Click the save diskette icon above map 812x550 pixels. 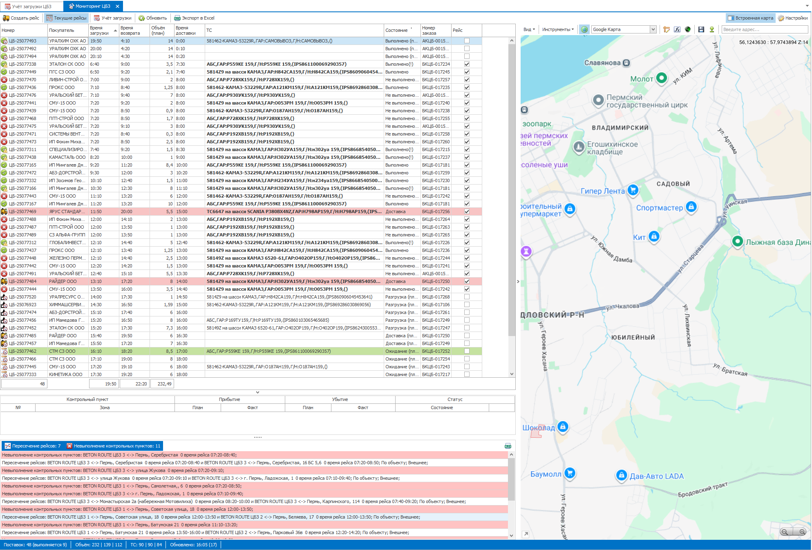pos(701,29)
